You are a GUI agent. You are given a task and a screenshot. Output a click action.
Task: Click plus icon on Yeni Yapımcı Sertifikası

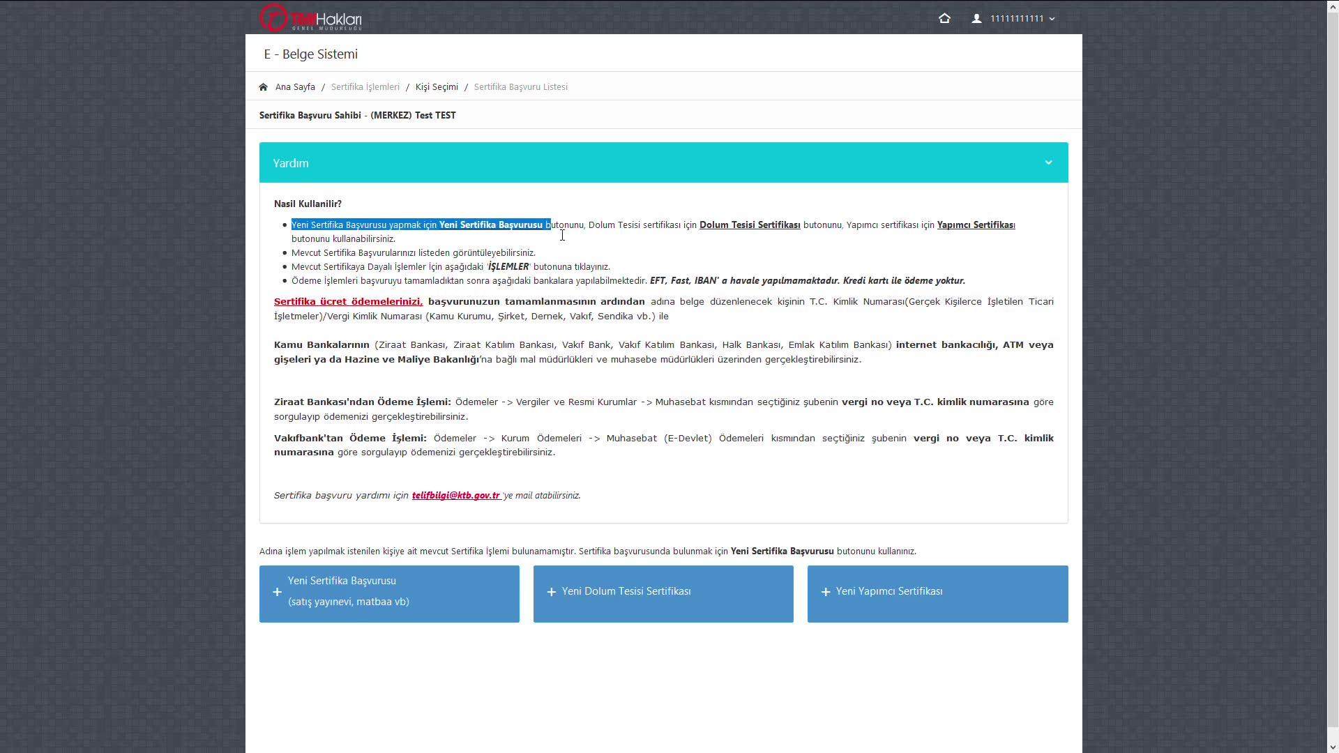click(825, 592)
